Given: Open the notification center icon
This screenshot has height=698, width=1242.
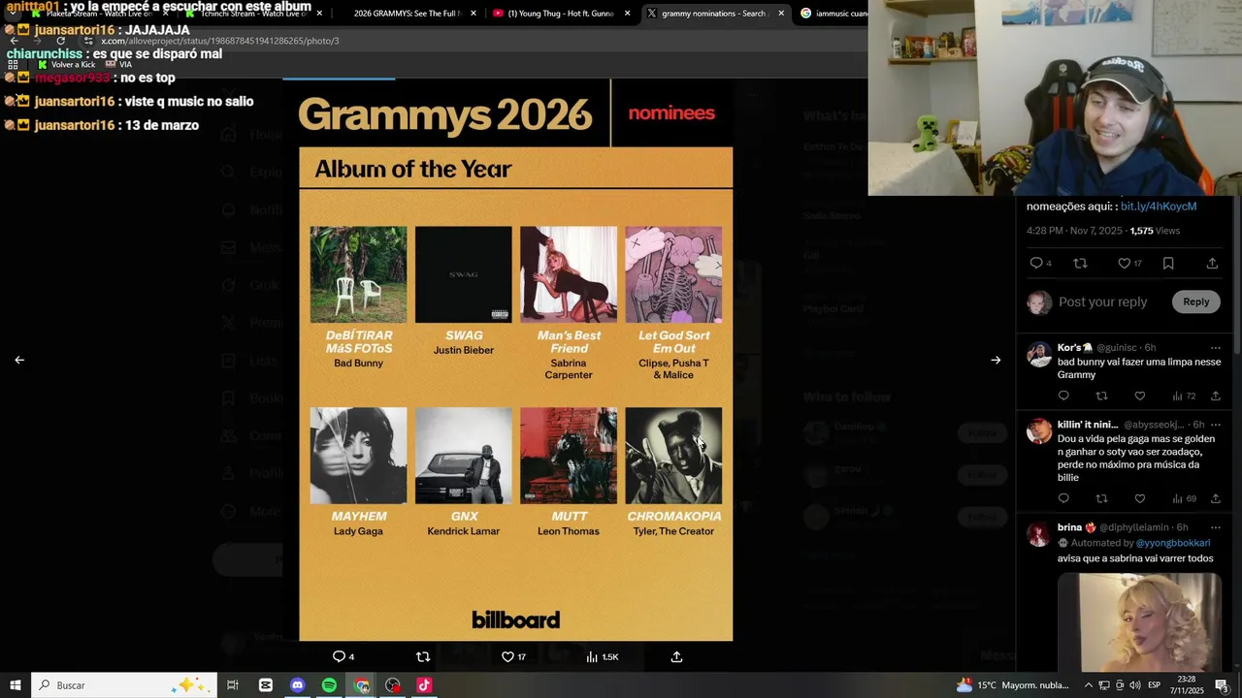Looking at the screenshot, I should (x=1222, y=685).
